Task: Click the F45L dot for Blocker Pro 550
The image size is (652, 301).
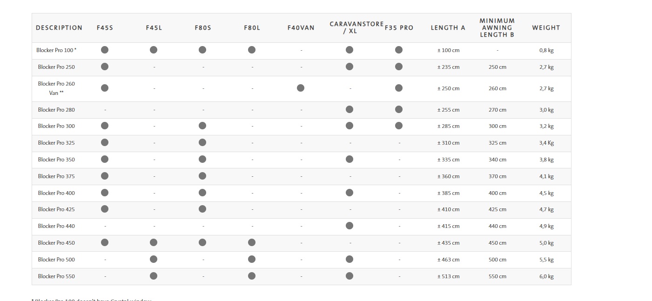Action: (x=154, y=276)
